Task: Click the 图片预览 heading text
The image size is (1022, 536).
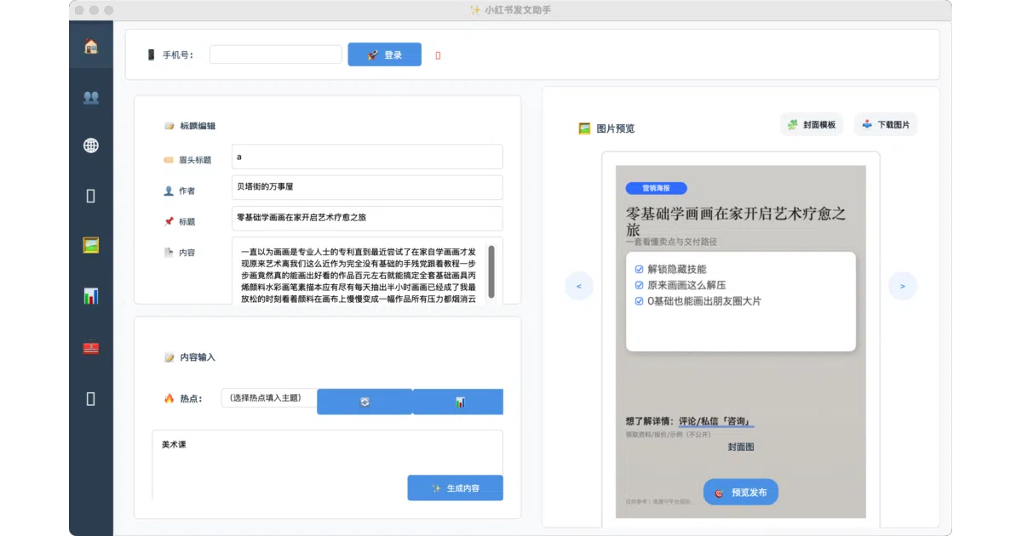Action: [616, 128]
